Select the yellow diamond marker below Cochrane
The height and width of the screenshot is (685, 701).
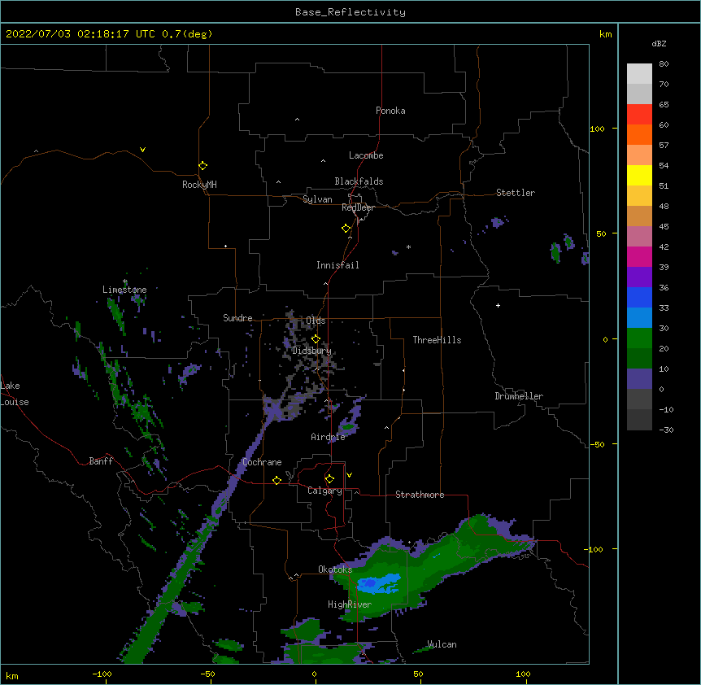pyautogui.click(x=276, y=480)
